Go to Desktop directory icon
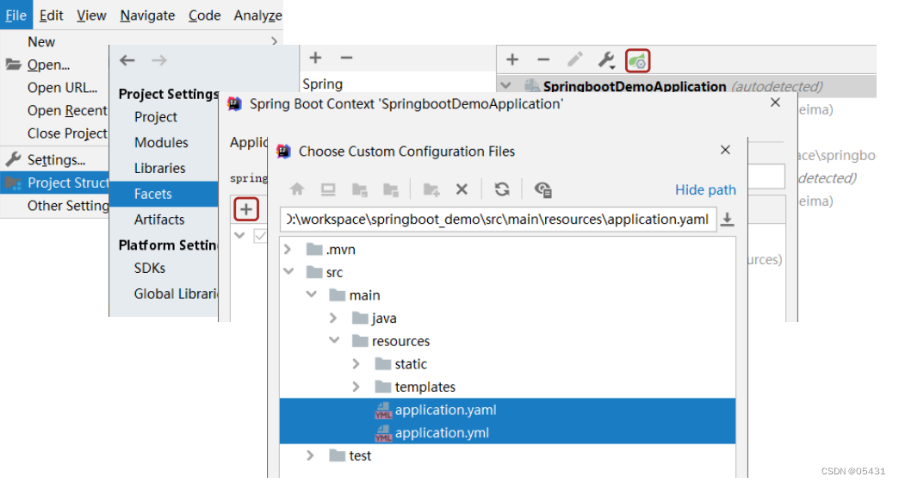 point(328,189)
